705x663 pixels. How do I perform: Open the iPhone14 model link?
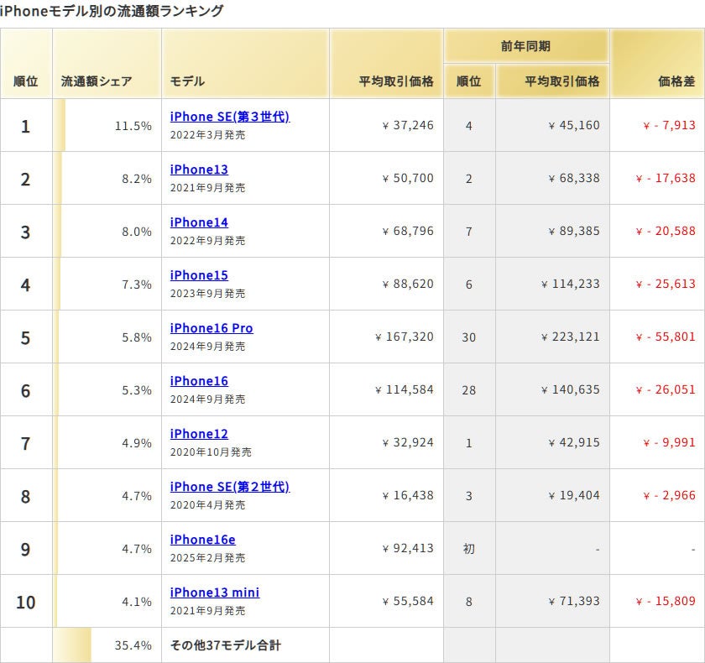(x=199, y=222)
